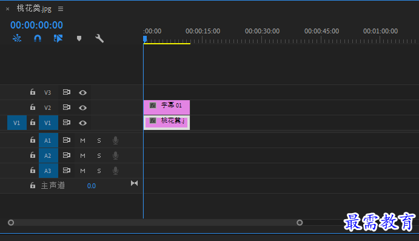Select the 字幕 01 clip on V2

(x=167, y=107)
